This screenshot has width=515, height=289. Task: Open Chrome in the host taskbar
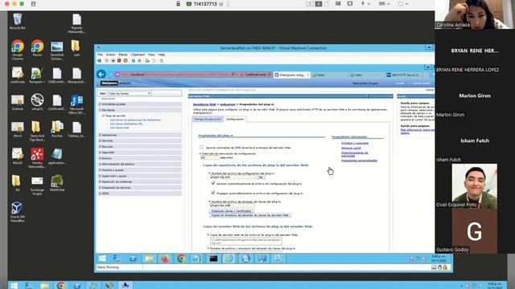pos(61,286)
